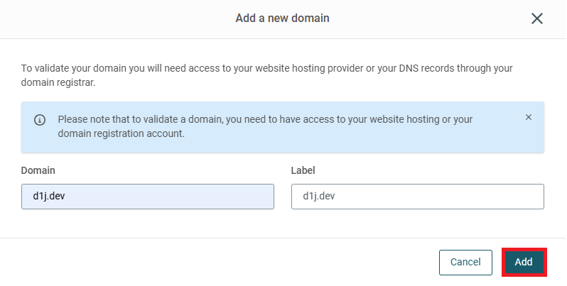Click the d1j.dev placeholder in Label field
This screenshot has width=567, height=286.
click(x=319, y=196)
